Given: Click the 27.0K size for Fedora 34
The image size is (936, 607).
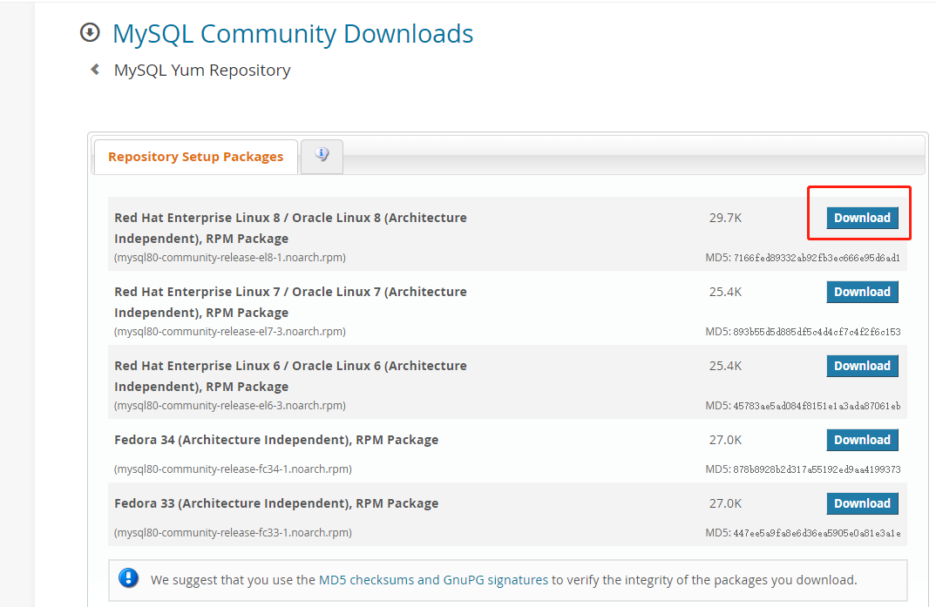Looking at the screenshot, I should pos(725,440).
